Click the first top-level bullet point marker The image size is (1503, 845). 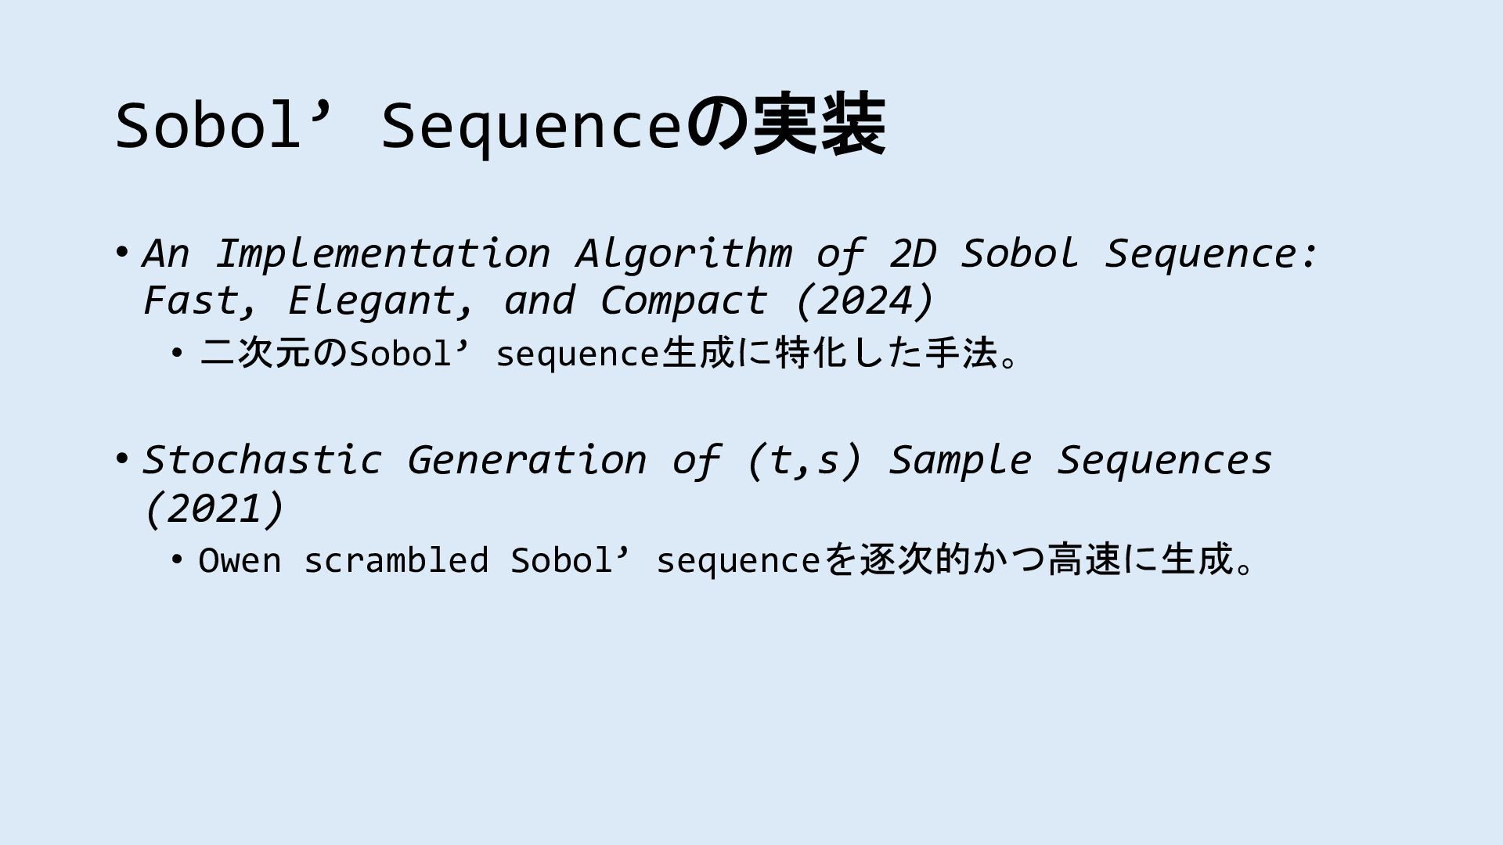click(121, 253)
